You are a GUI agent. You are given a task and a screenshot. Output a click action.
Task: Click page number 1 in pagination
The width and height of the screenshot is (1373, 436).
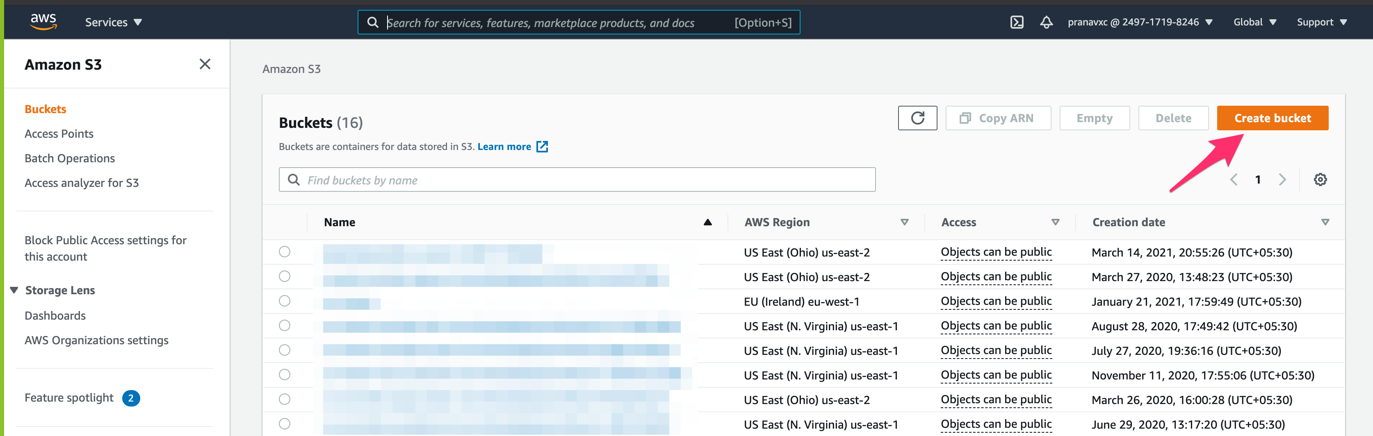[1257, 179]
